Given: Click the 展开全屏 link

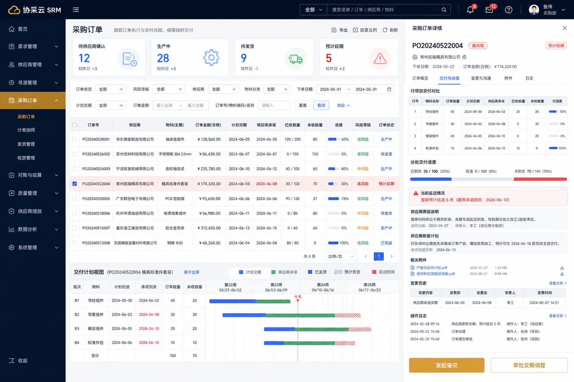Looking at the screenshot, I should 191,272.
